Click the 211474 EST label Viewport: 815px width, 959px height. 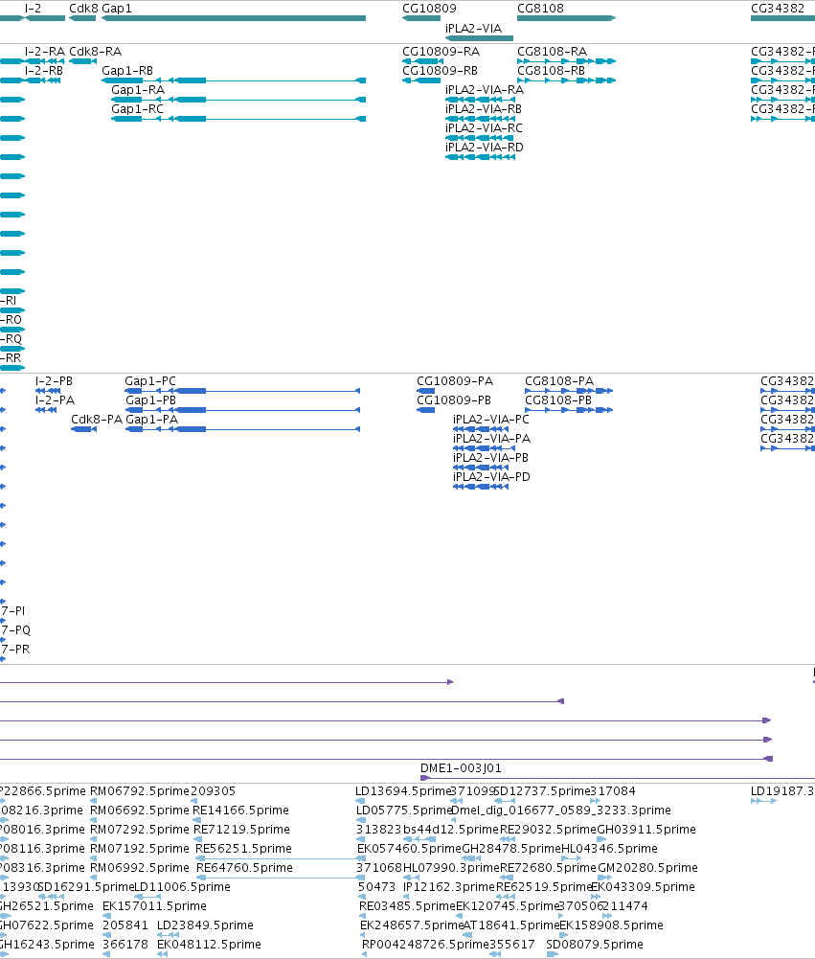(624, 906)
